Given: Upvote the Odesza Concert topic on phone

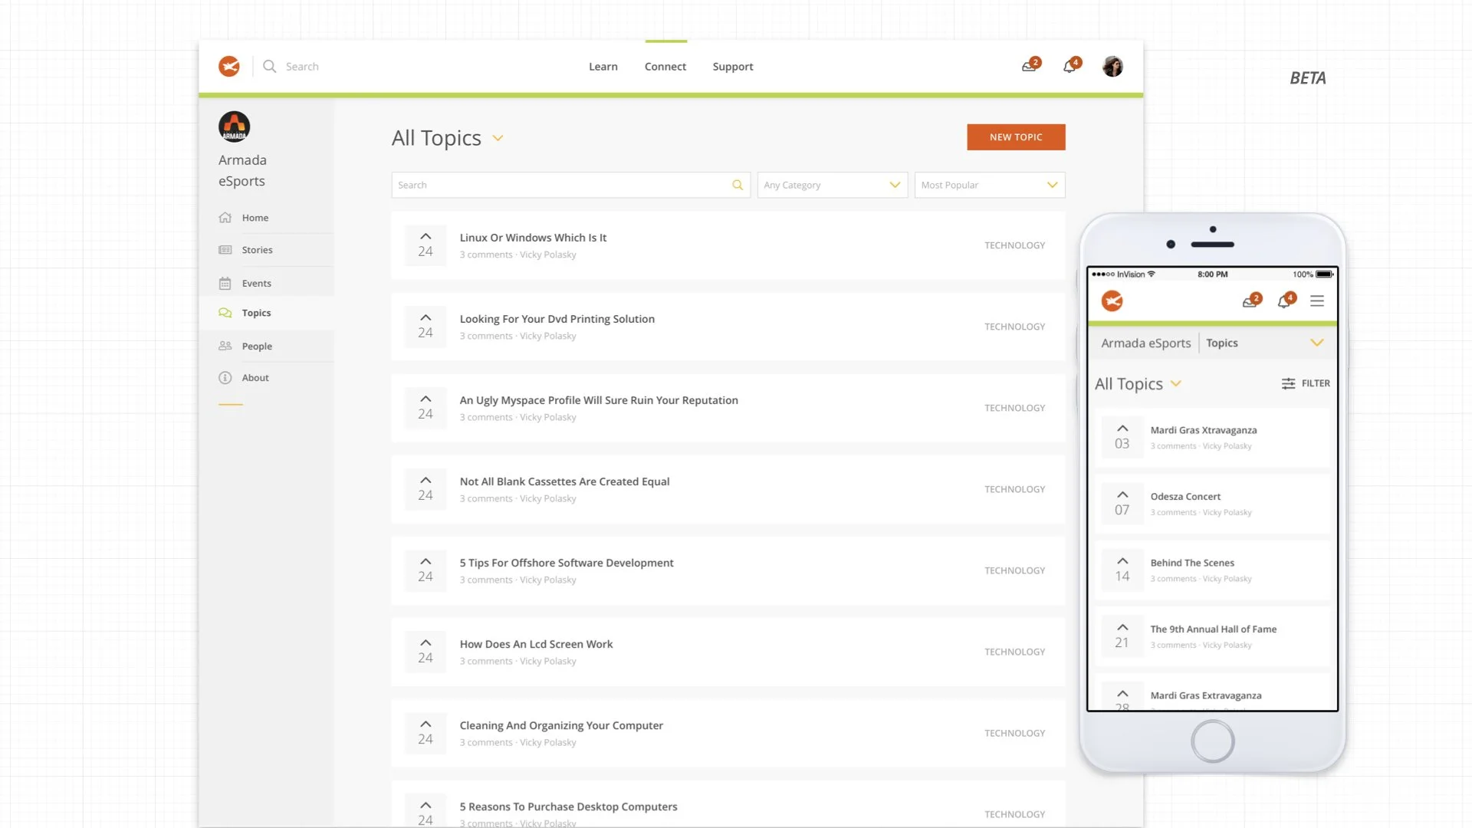Looking at the screenshot, I should 1122,495.
